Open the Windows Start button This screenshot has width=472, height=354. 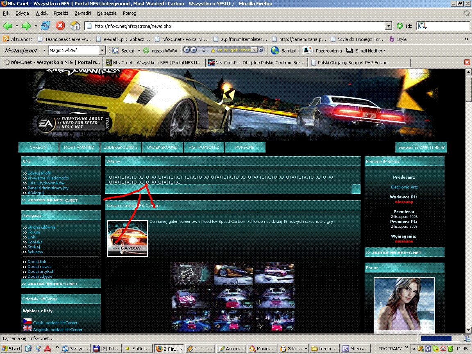[x=11, y=349]
